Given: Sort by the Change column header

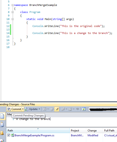Looking at the screenshot, I should (94, 130).
